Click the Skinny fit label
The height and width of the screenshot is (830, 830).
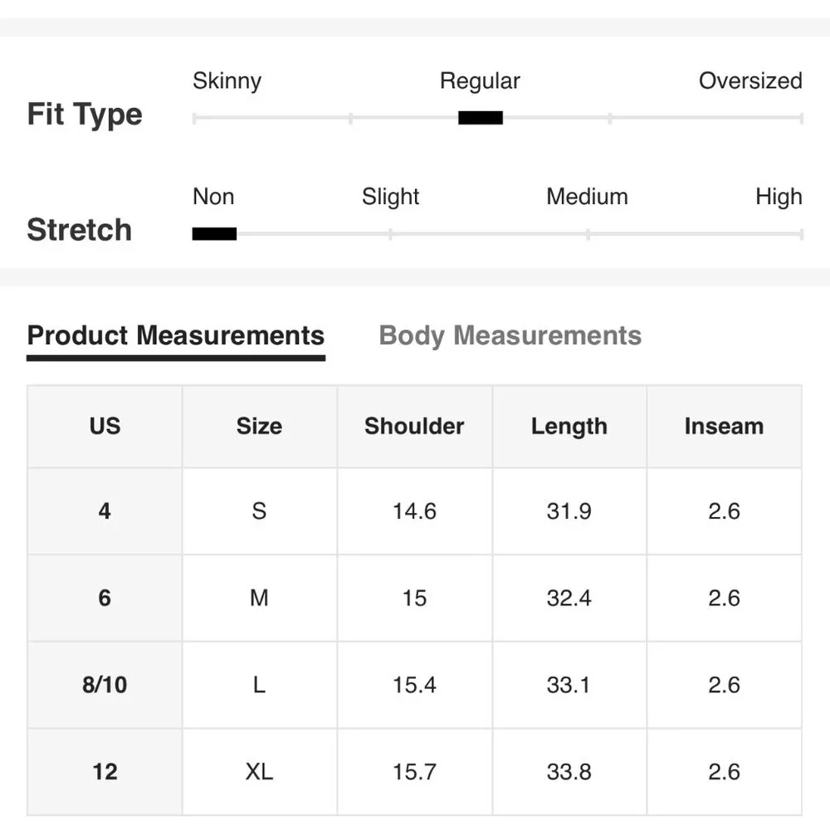pos(227,81)
